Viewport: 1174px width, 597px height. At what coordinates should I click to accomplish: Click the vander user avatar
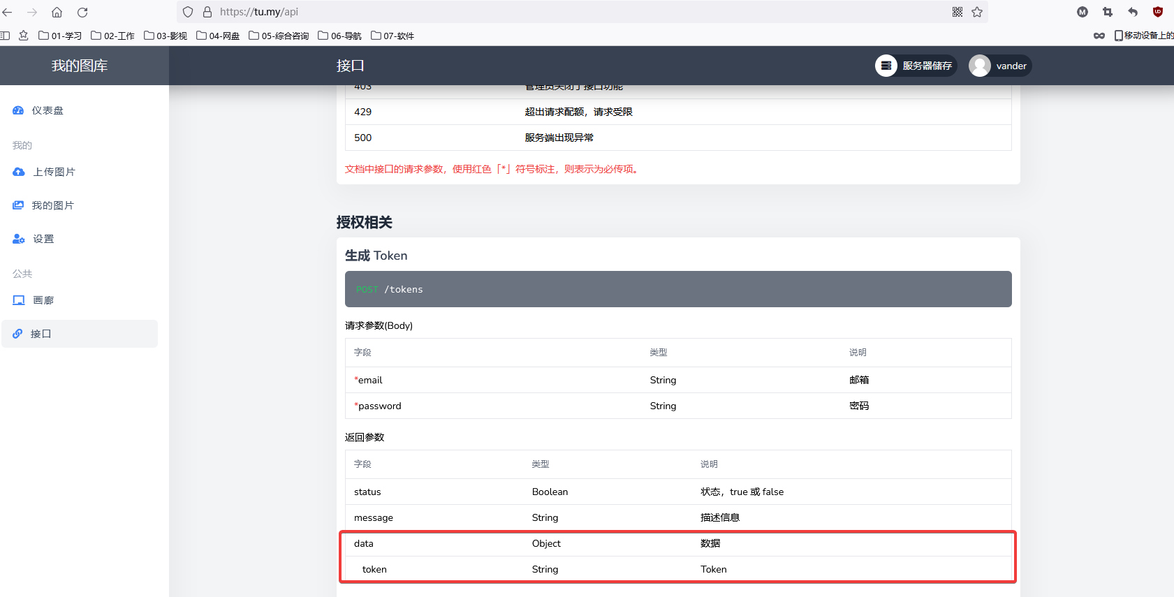pos(980,66)
